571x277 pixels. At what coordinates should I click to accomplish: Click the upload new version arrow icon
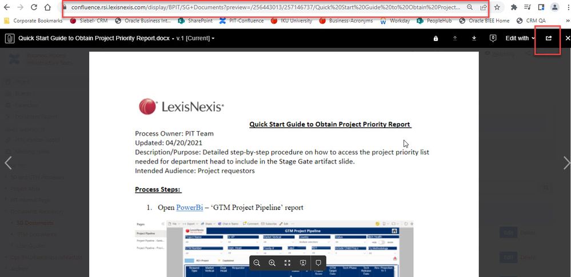[455, 38]
